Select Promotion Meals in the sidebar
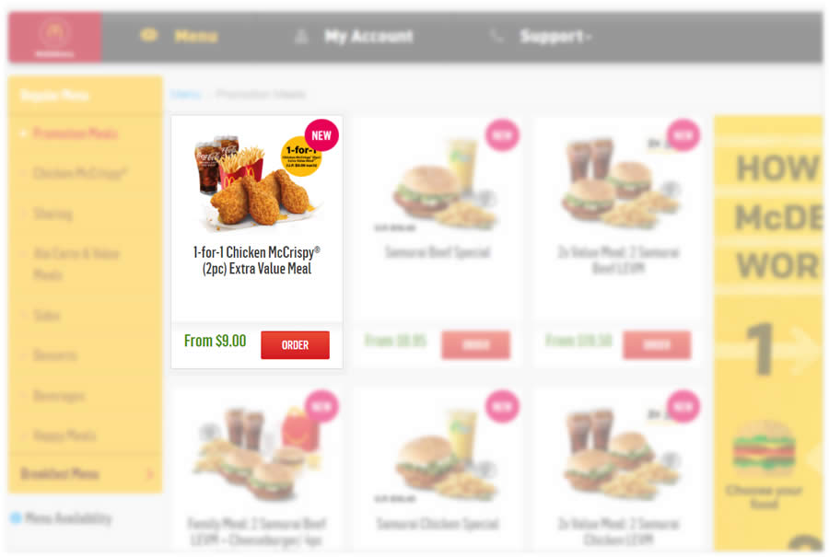The width and height of the screenshot is (829, 557). click(x=76, y=133)
